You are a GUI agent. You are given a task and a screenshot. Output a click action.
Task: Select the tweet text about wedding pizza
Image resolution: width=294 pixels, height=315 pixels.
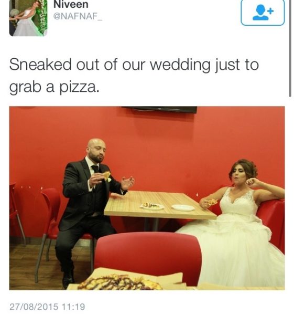point(134,76)
